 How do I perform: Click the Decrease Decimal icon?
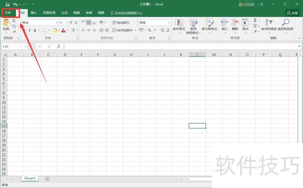(x=168, y=30)
